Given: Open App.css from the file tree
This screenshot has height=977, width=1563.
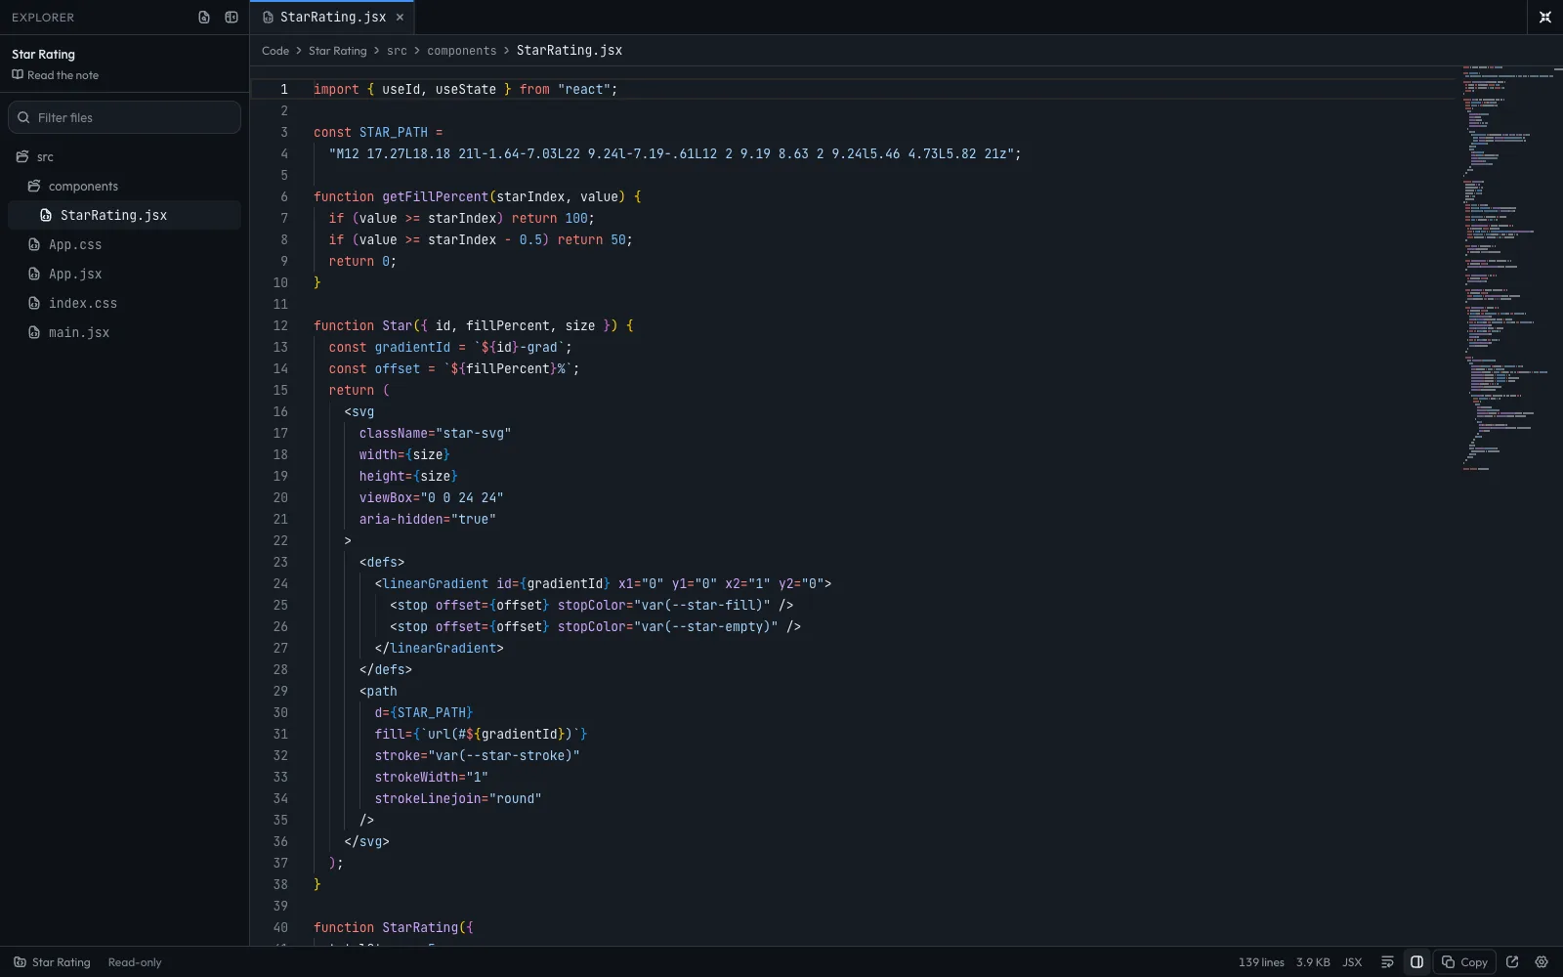Looking at the screenshot, I should tap(124, 244).
